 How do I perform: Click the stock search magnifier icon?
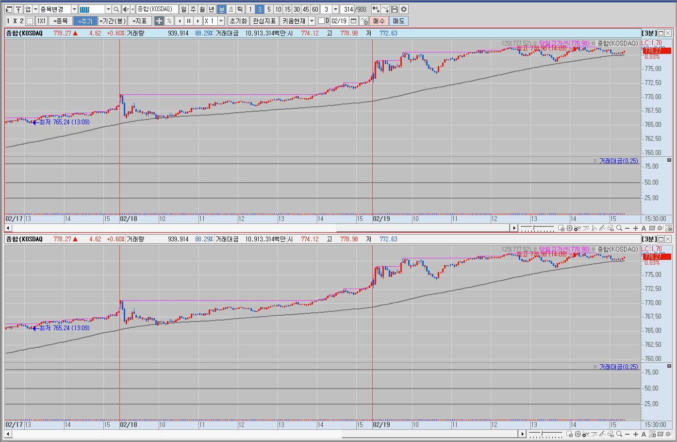point(116,9)
